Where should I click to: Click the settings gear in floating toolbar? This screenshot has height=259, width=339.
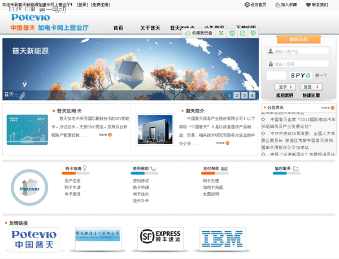coord(253,33)
